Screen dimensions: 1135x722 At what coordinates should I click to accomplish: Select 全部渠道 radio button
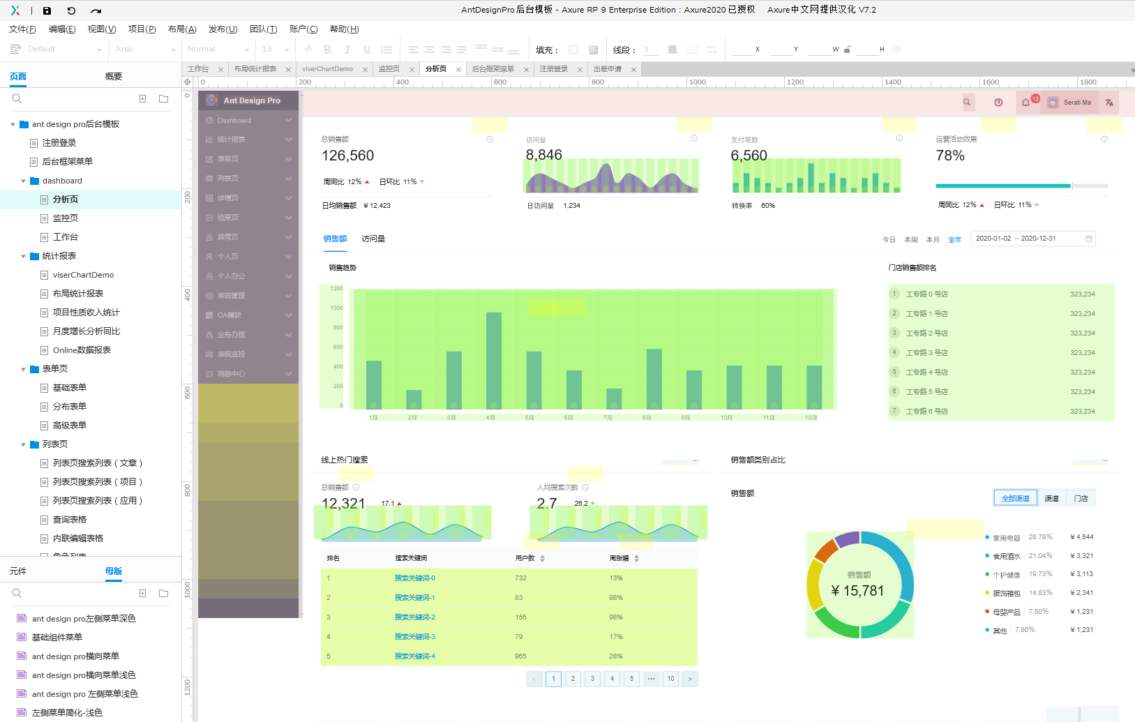coord(1015,498)
